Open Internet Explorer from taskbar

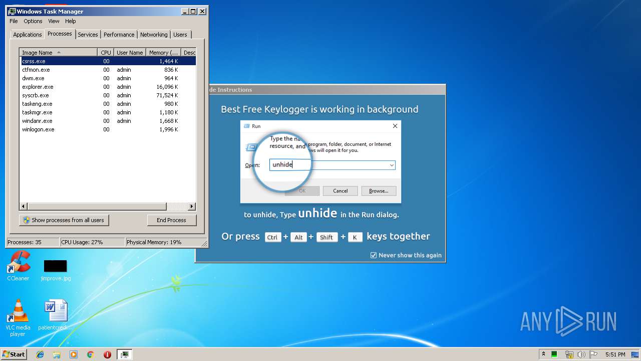(40, 354)
